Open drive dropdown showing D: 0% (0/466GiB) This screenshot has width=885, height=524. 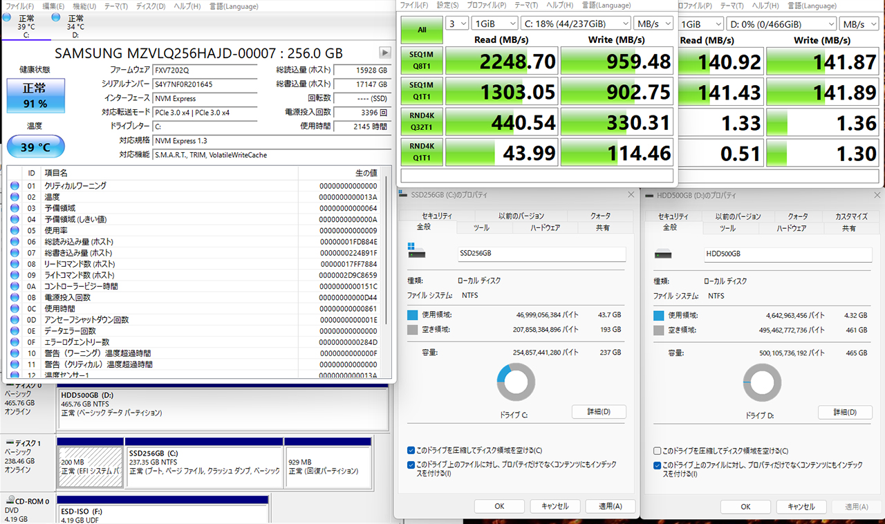pyautogui.click(x=781, y=24)
